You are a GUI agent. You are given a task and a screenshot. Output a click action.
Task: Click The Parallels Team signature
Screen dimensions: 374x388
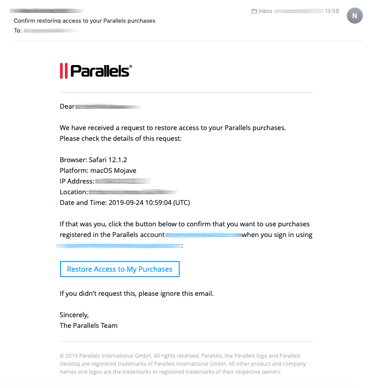88,325
